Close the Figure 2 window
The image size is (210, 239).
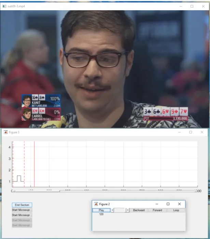(179, 204)
